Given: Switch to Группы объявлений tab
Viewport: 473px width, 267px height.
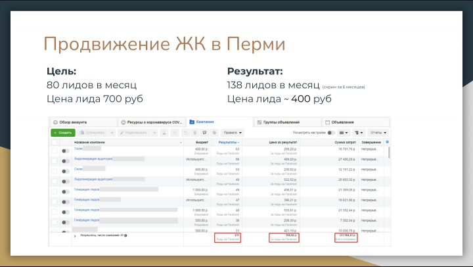Looking at the screenshot, I should (288, 122).
